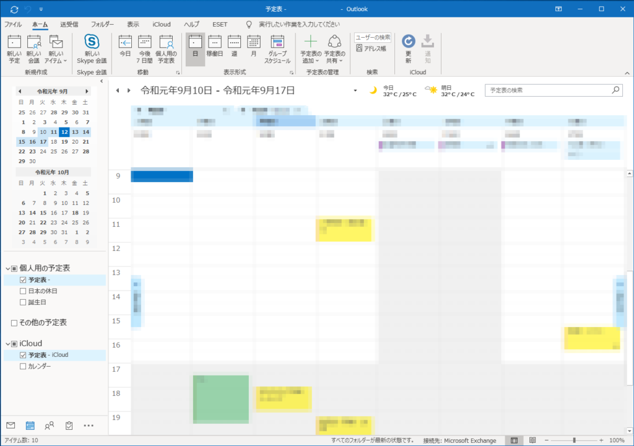Collapse the 個人用の予定表 group

[7, 268]
